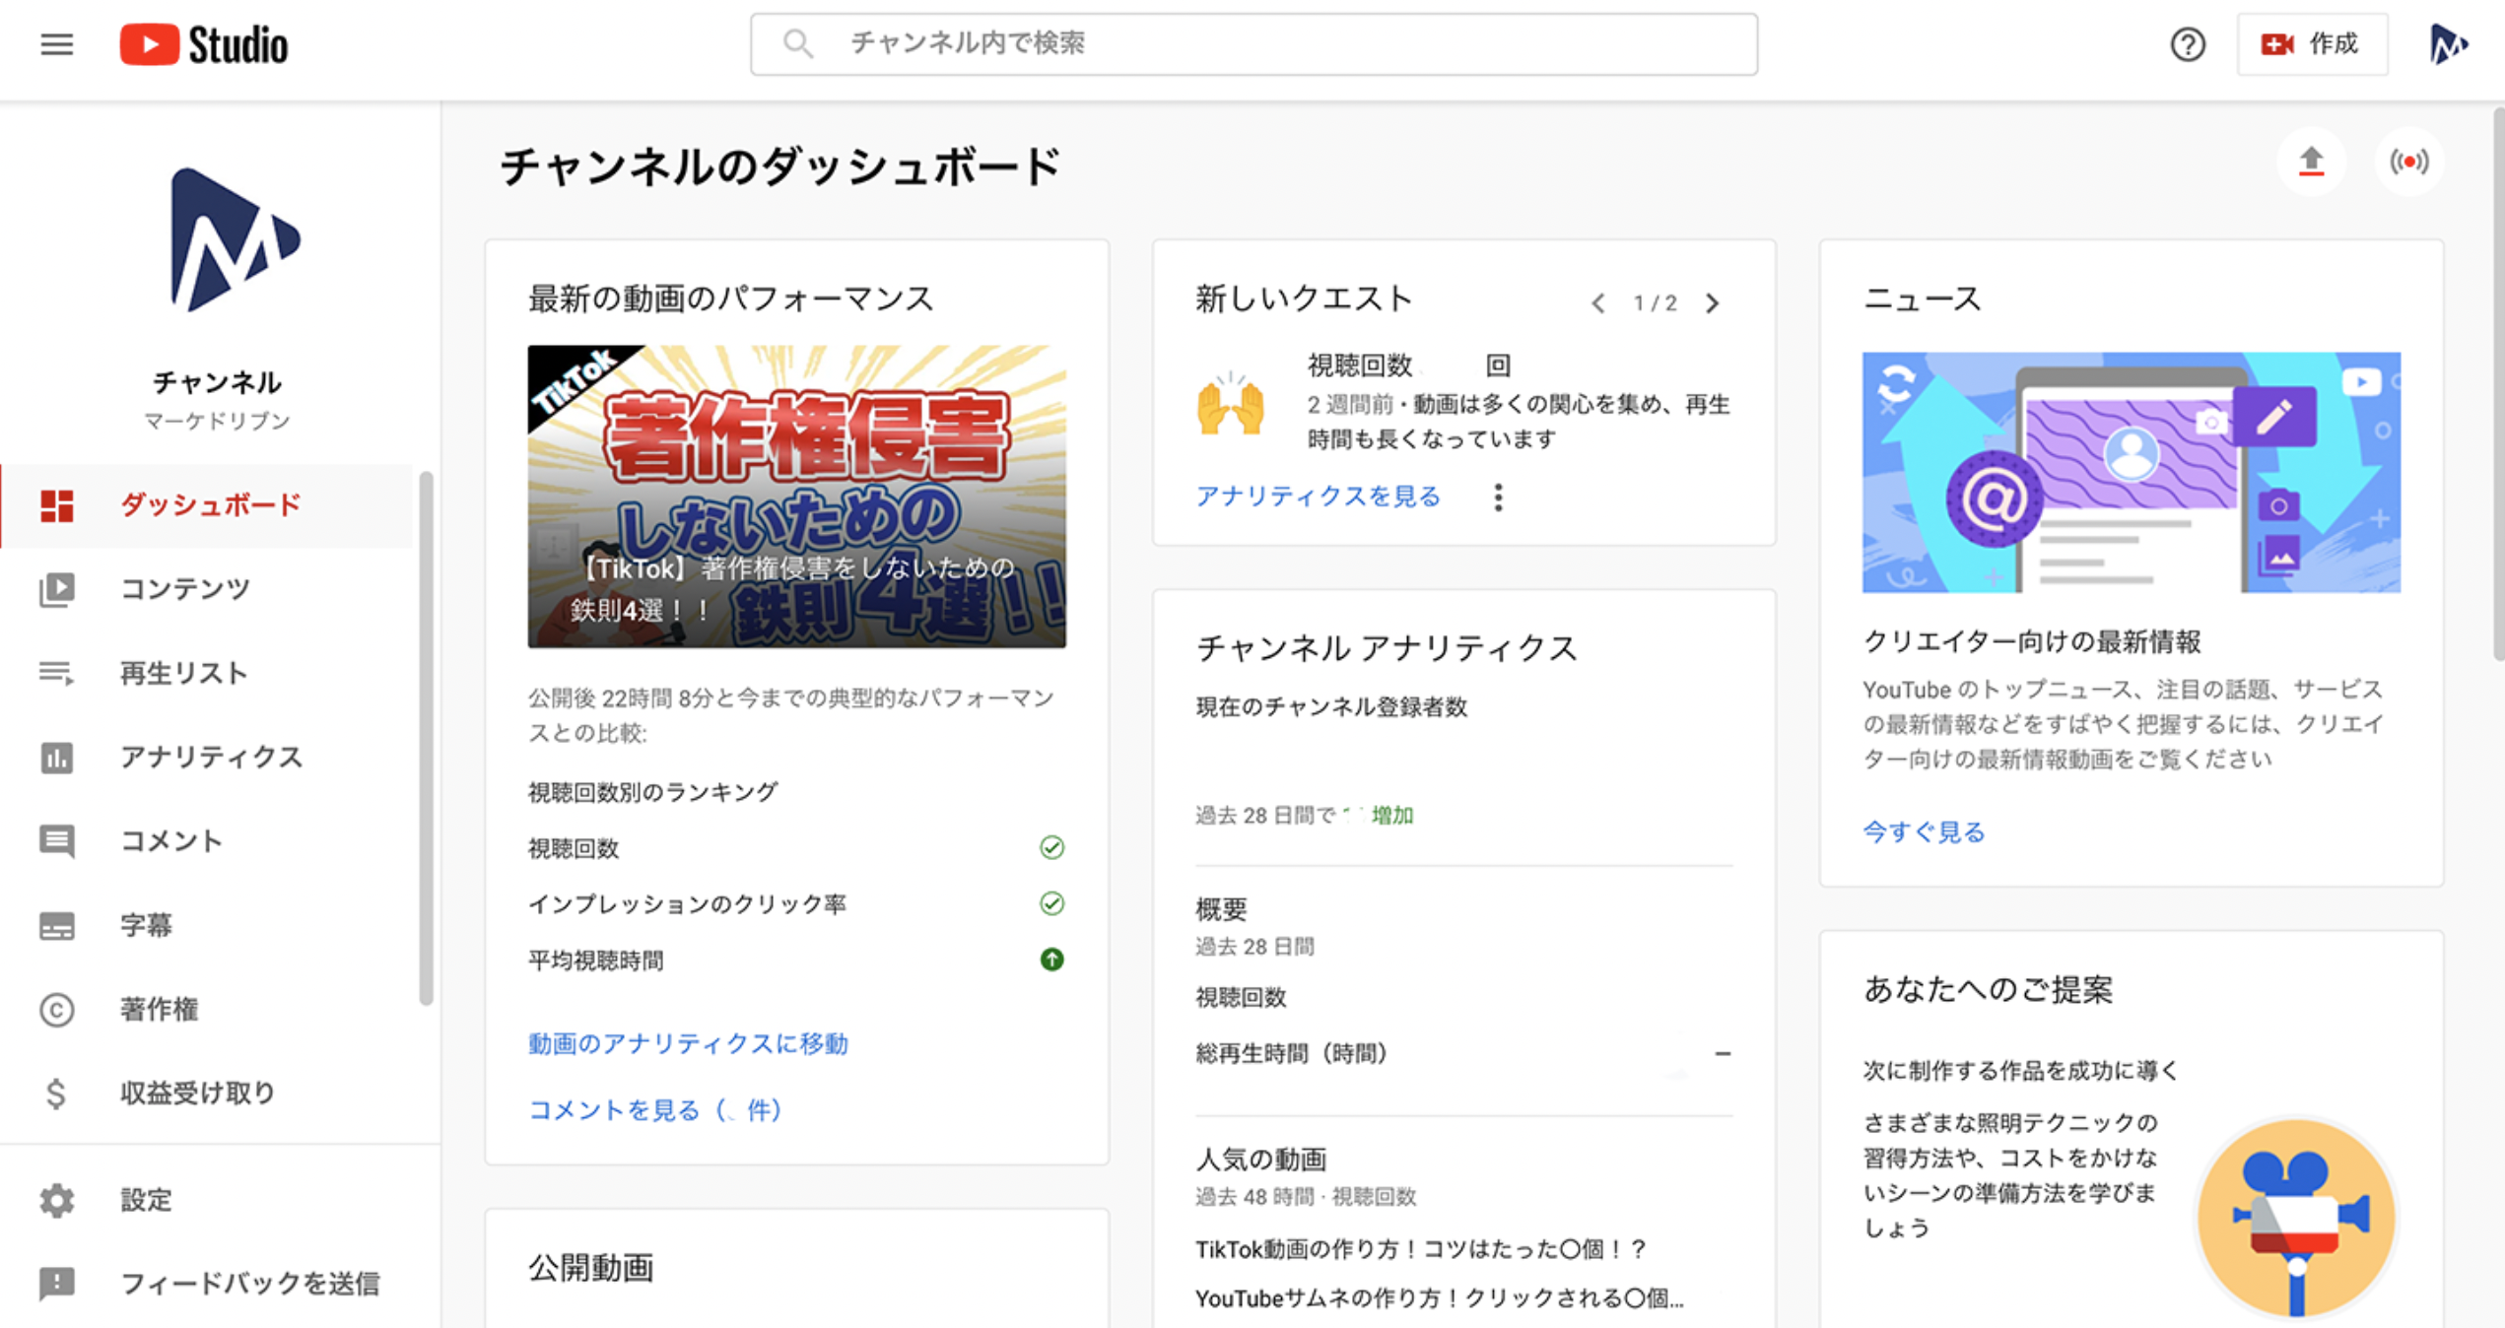Go to next quest with right chevron
Image resolution: width=2505 pixels, height=1328 pixels.
(x=1713, y=303)
